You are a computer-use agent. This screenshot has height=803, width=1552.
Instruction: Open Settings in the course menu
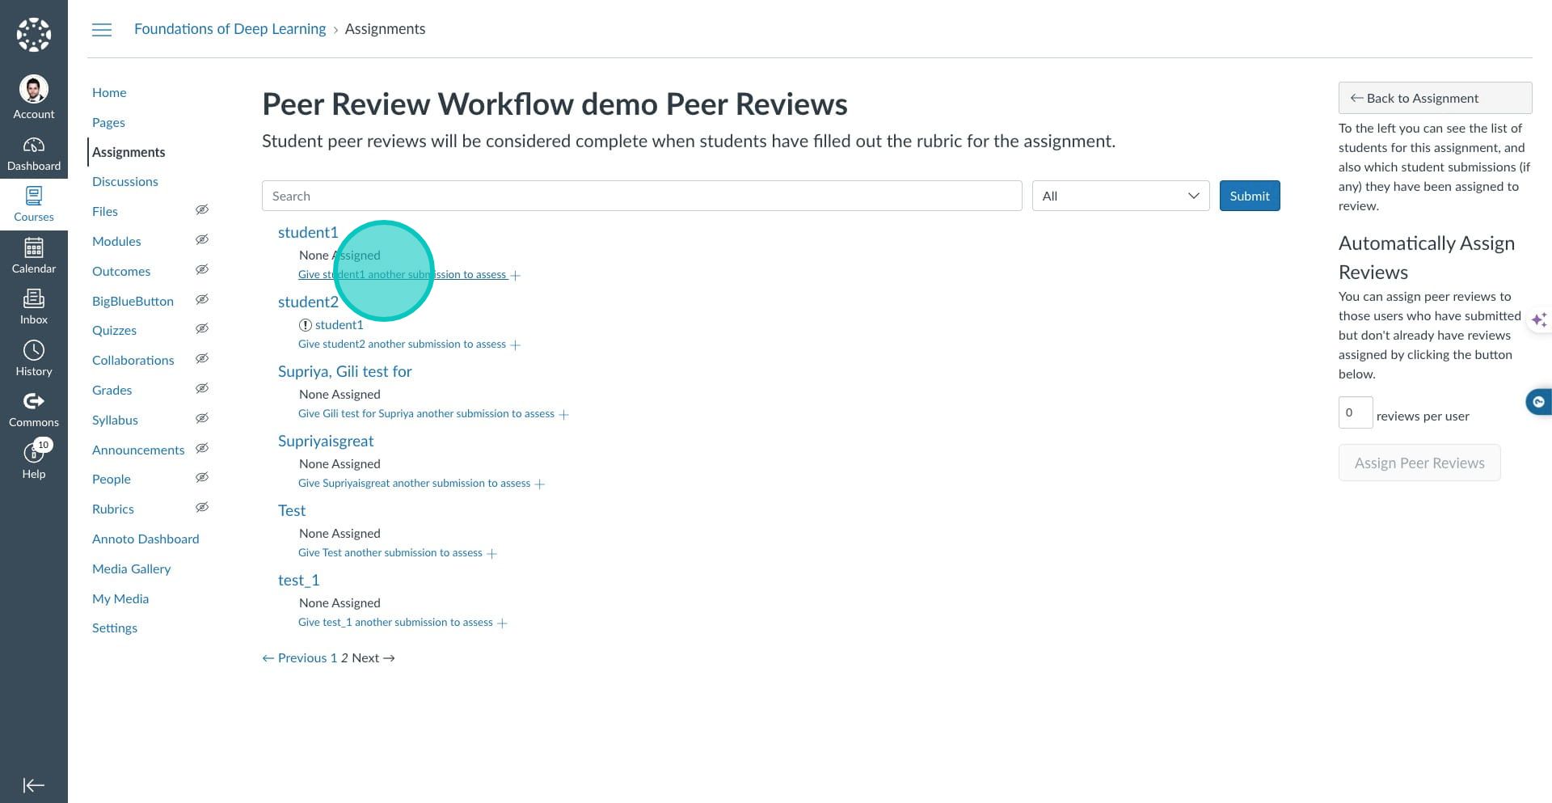point(115,628)
